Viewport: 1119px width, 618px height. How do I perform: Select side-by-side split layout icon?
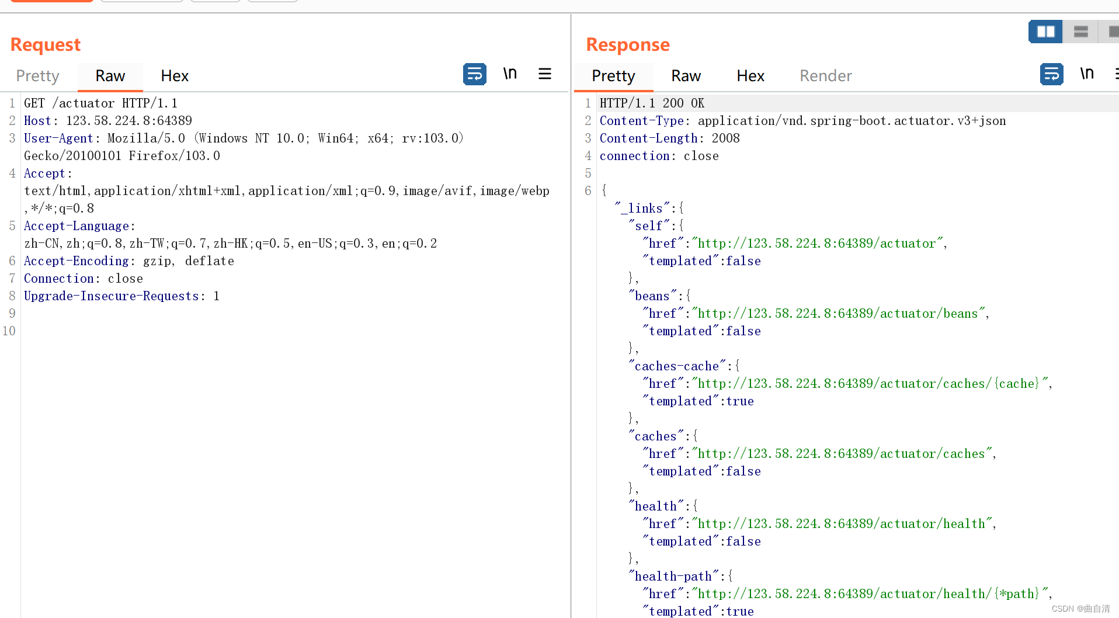(x=1045, y=32)
